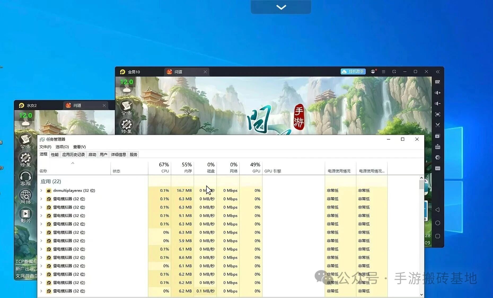Switch to 金男10 home tab in emulator
Image resolution: width=493 pixels, height=298 pixels.
(134, 72)
